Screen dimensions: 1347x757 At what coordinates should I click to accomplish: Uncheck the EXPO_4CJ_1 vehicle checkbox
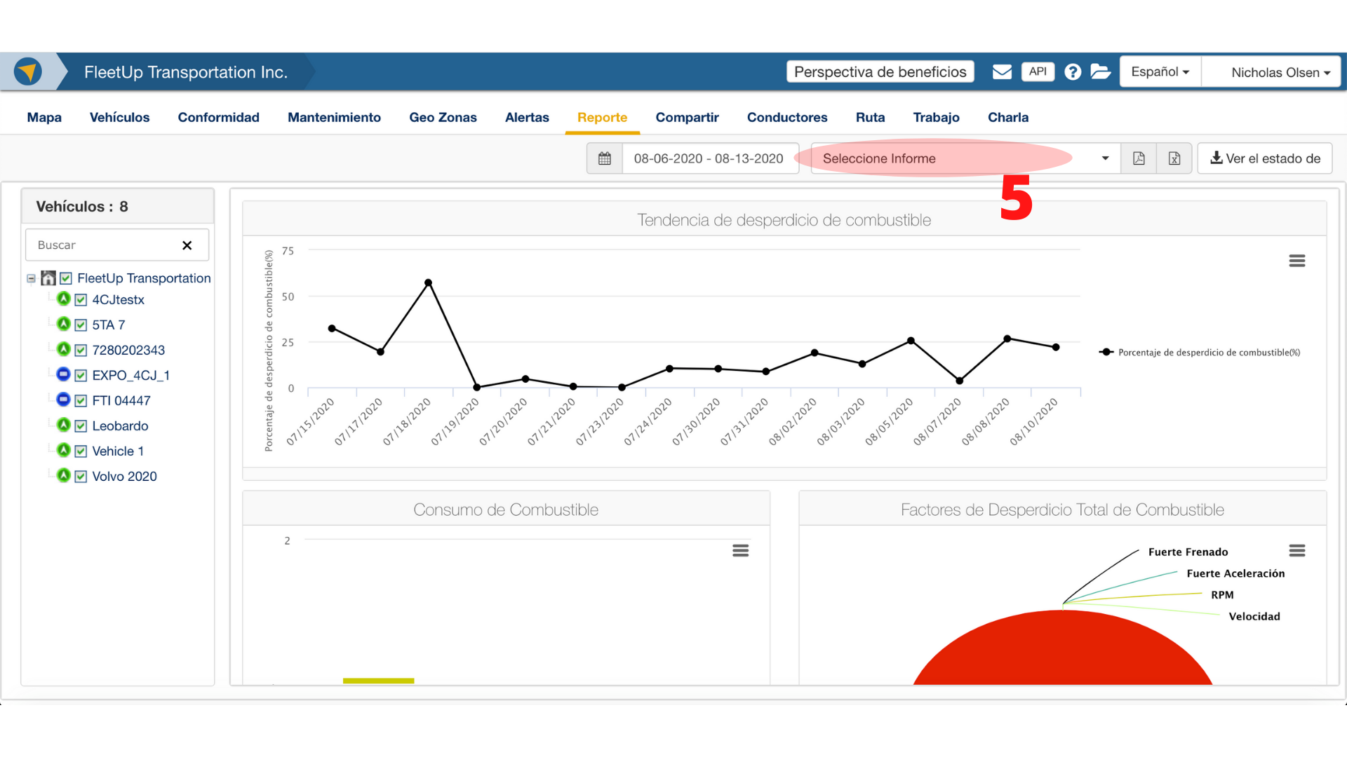pyautogui.click(x=81, y=376)
